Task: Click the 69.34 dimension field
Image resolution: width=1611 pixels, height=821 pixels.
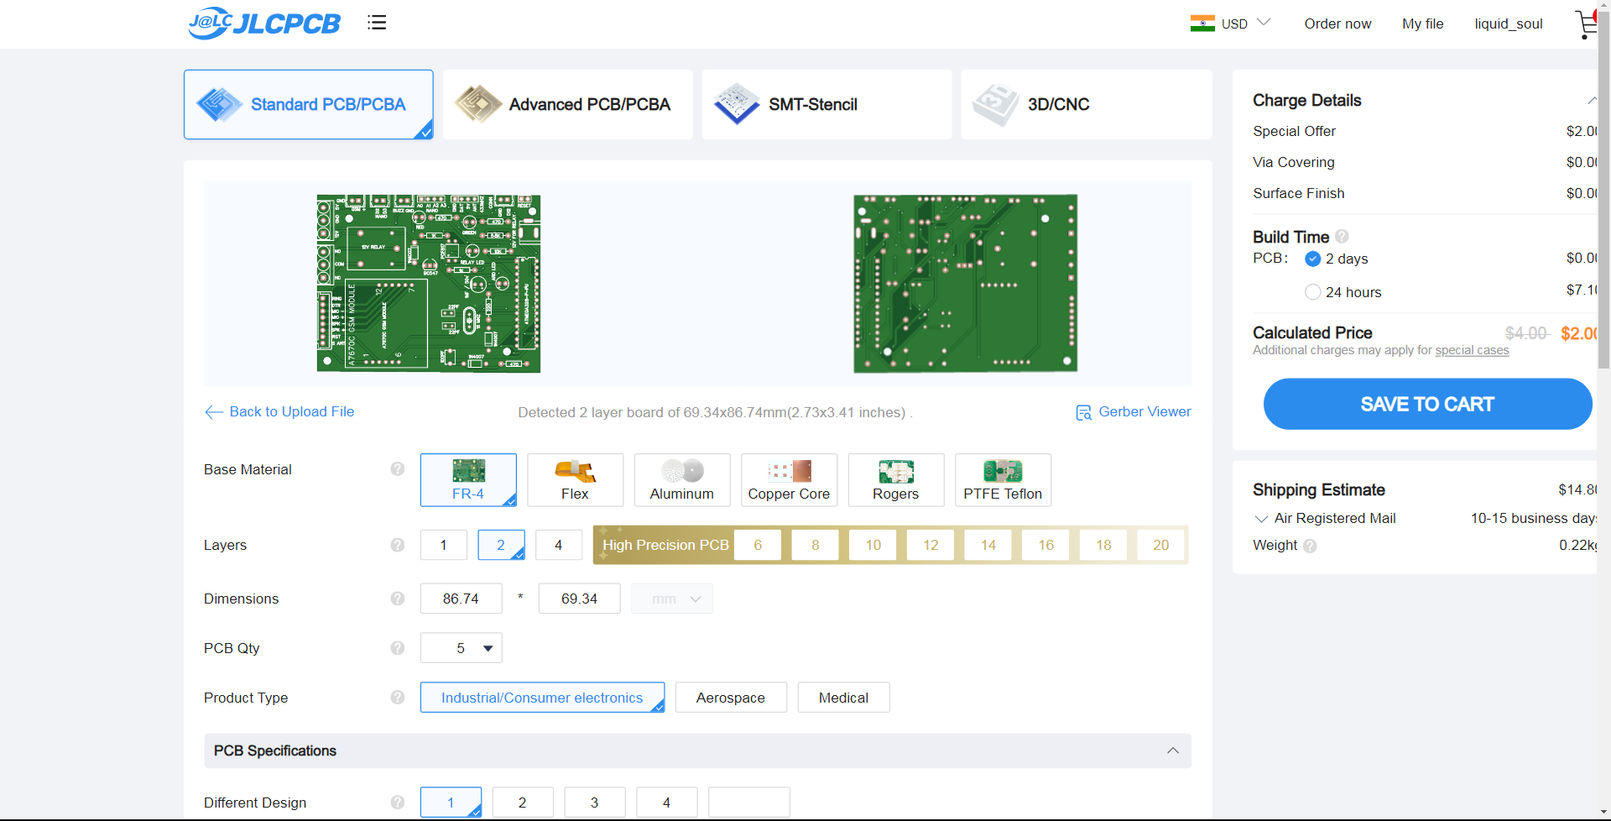Action: [x=580, y=599]
